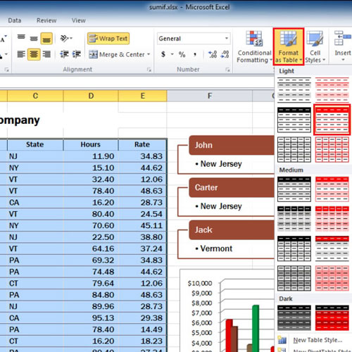
Task: Select first red Medium table style
Action: (x=332, y=189)
